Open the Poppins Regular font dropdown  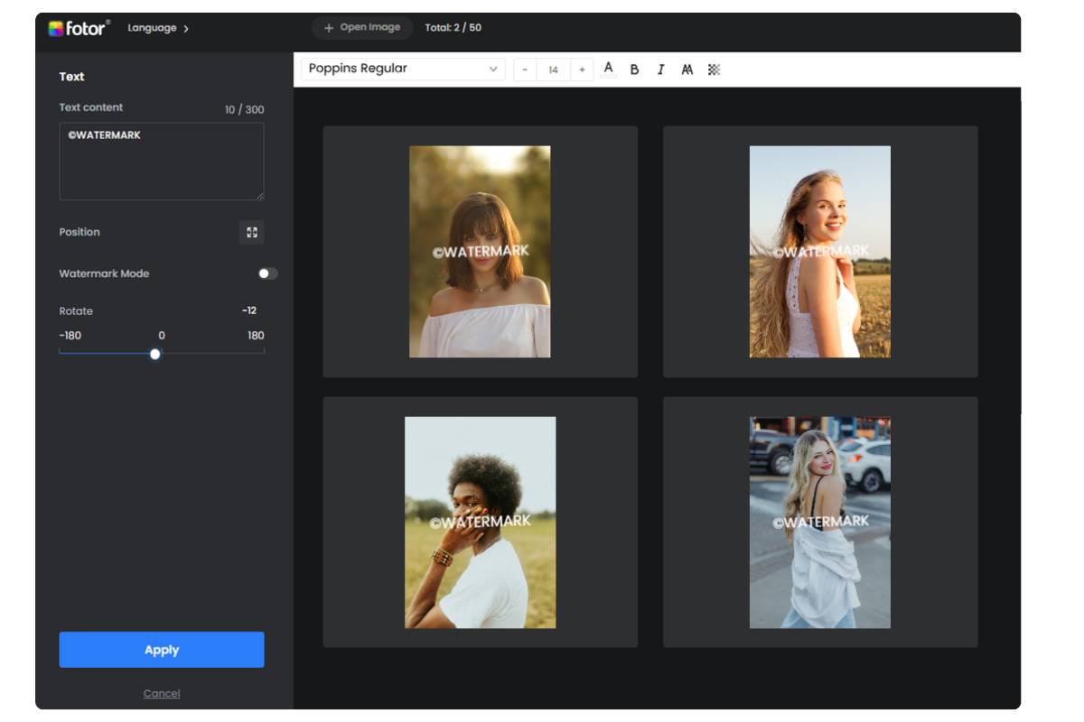click(400, 69)
